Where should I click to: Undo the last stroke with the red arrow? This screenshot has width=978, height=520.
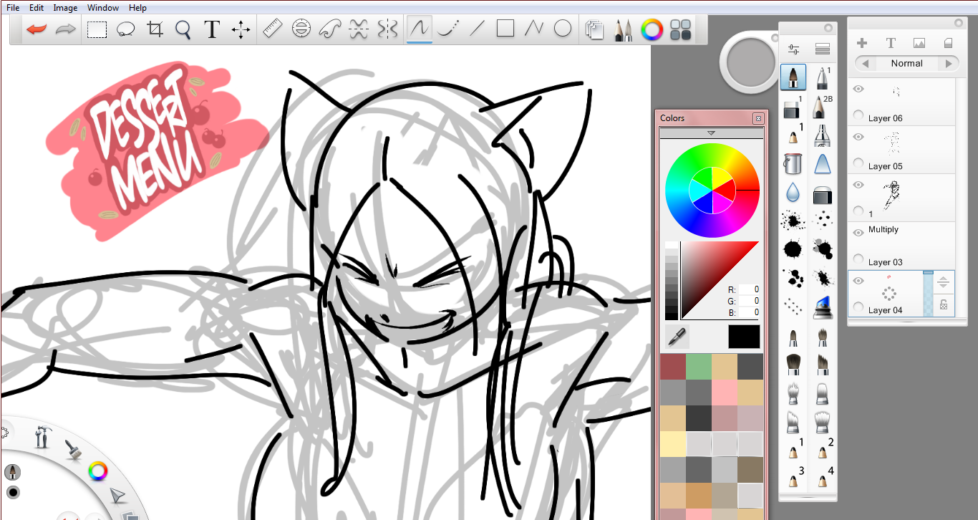36,29
